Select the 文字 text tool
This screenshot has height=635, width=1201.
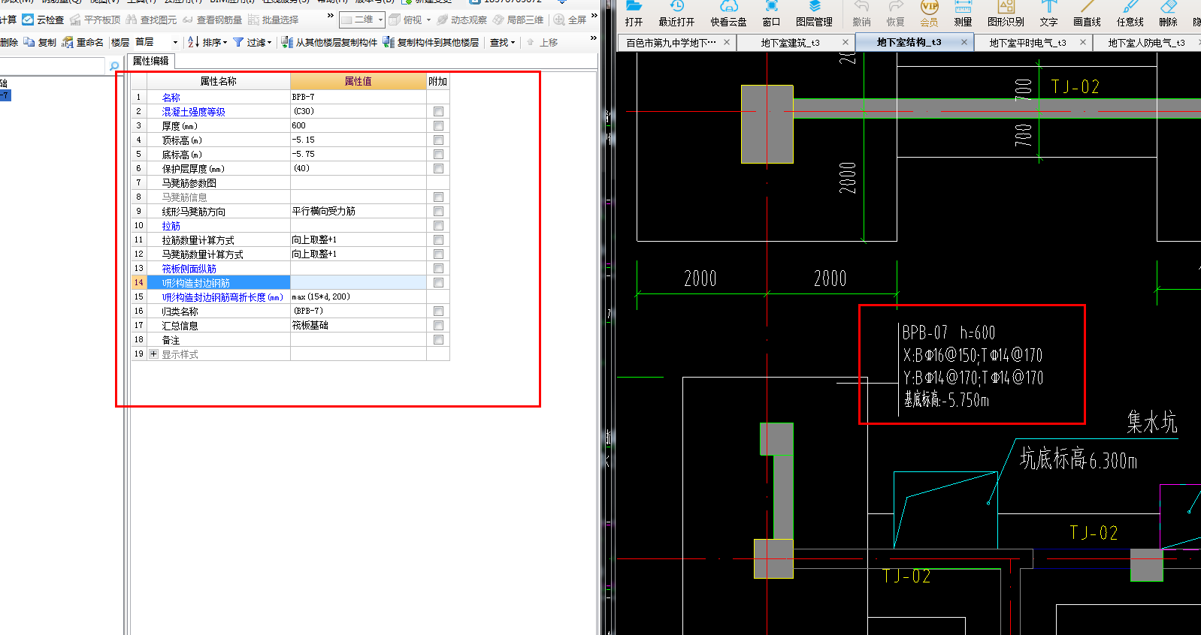(1048, 14)
